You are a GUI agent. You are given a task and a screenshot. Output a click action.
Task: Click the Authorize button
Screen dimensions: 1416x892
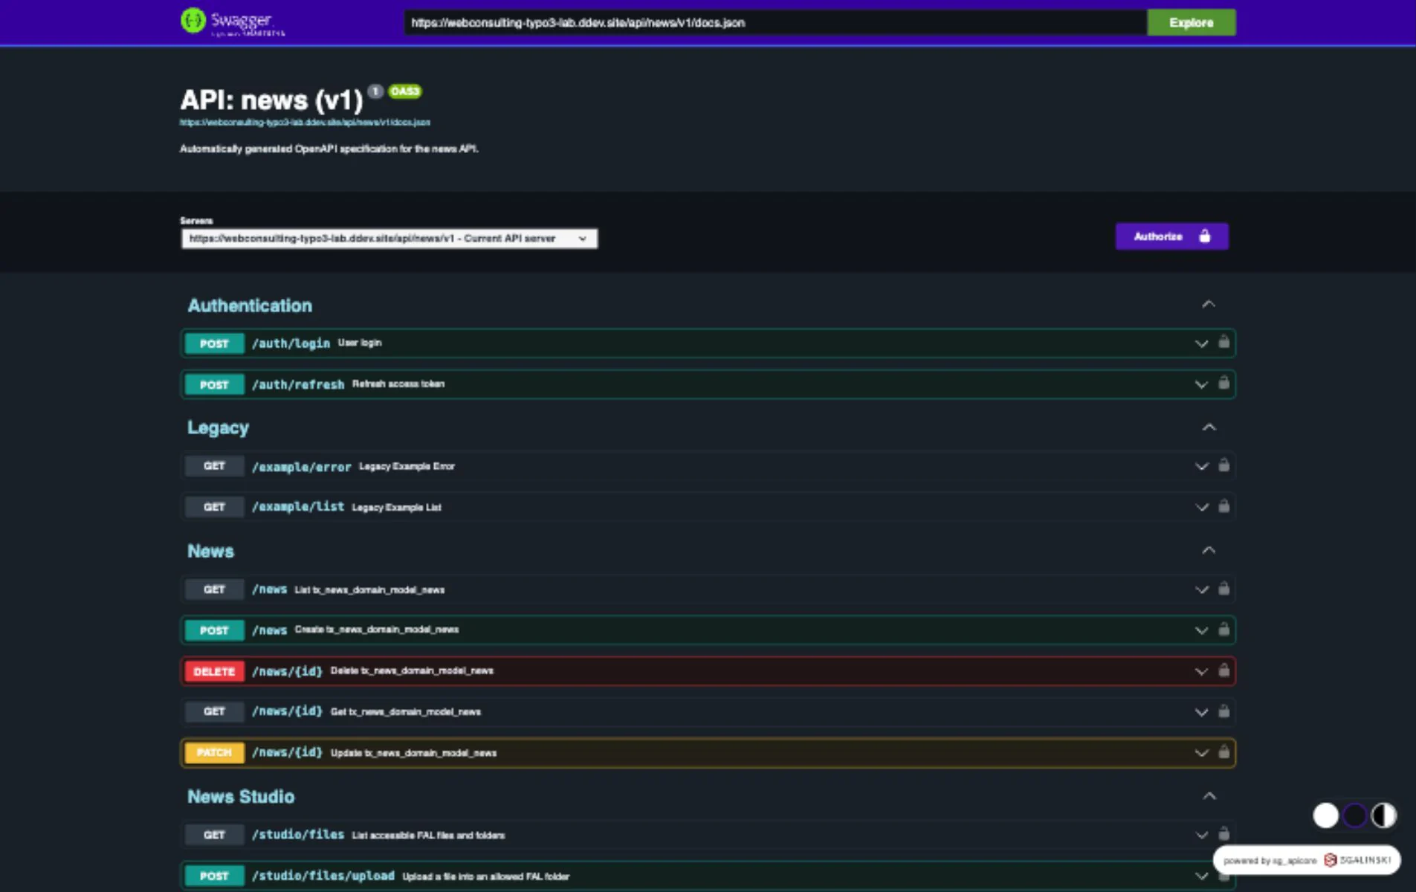click(x=1171, y=236)
